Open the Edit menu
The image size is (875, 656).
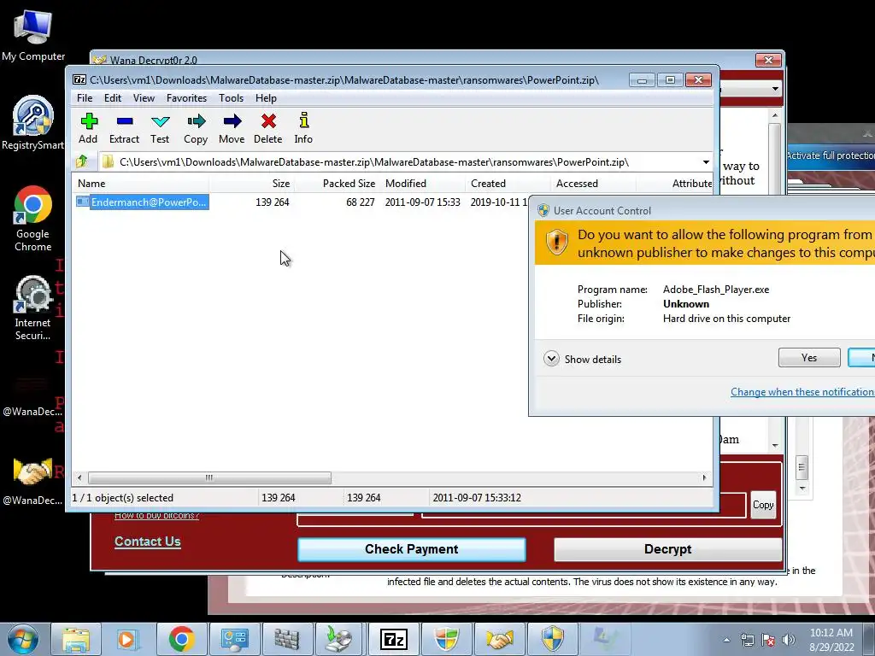(113, 98)
